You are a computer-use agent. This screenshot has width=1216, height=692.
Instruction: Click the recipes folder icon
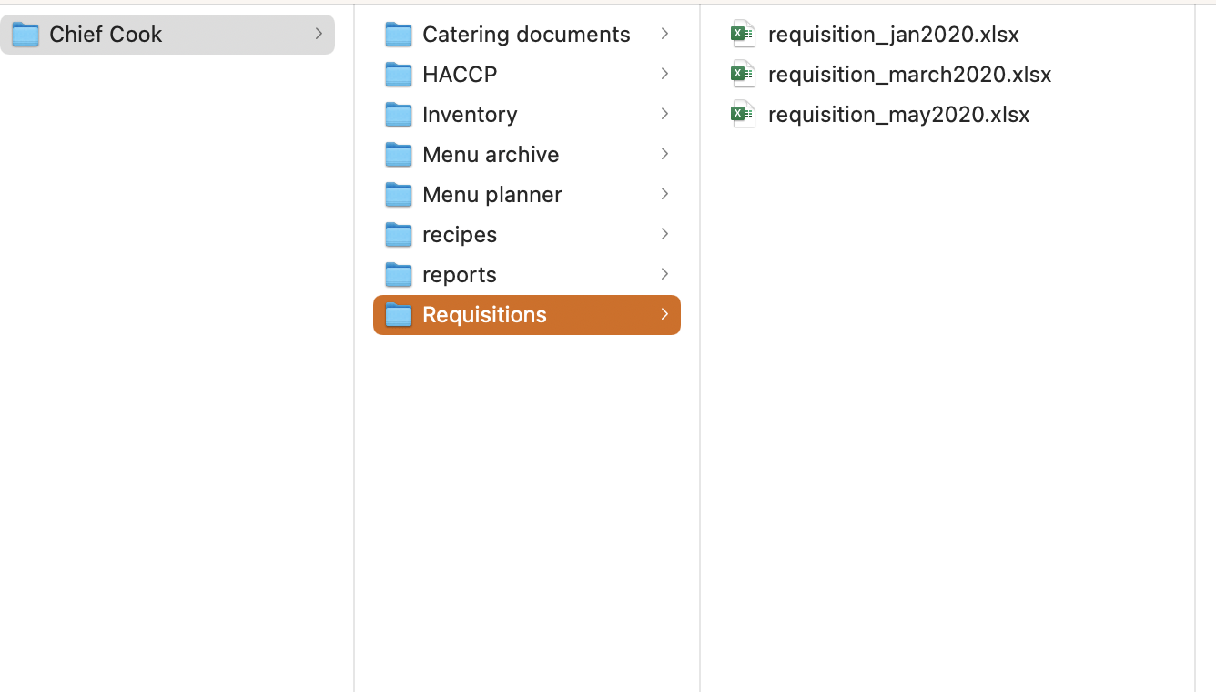pos(399,235)
